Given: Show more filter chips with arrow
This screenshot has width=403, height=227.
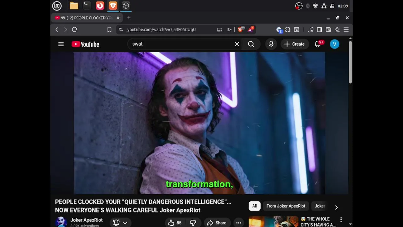Looking at the screenshot, I should pos(336,207).
